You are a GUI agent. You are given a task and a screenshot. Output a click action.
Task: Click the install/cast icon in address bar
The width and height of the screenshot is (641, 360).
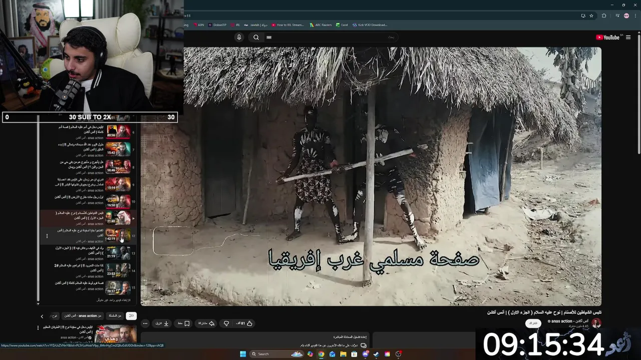(x=583, y=15)
